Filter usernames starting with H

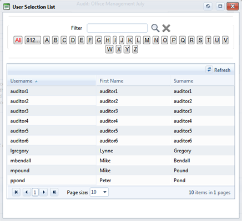click(x=107, y=40)
